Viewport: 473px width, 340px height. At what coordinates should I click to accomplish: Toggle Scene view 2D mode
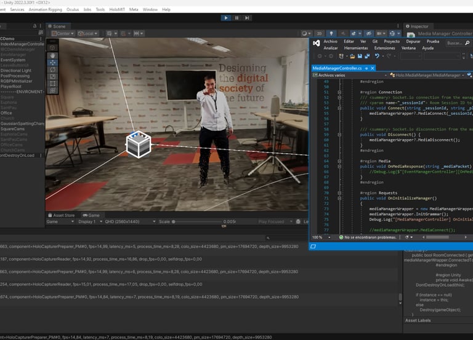pyautogui.click(x=319, y=33)
